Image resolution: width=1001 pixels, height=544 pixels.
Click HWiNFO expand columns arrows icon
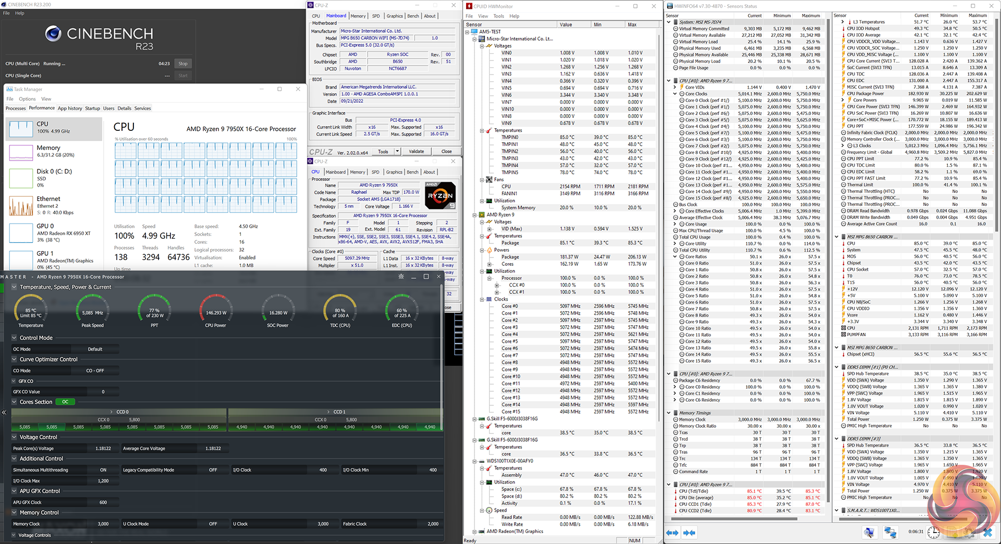(673, 533)
